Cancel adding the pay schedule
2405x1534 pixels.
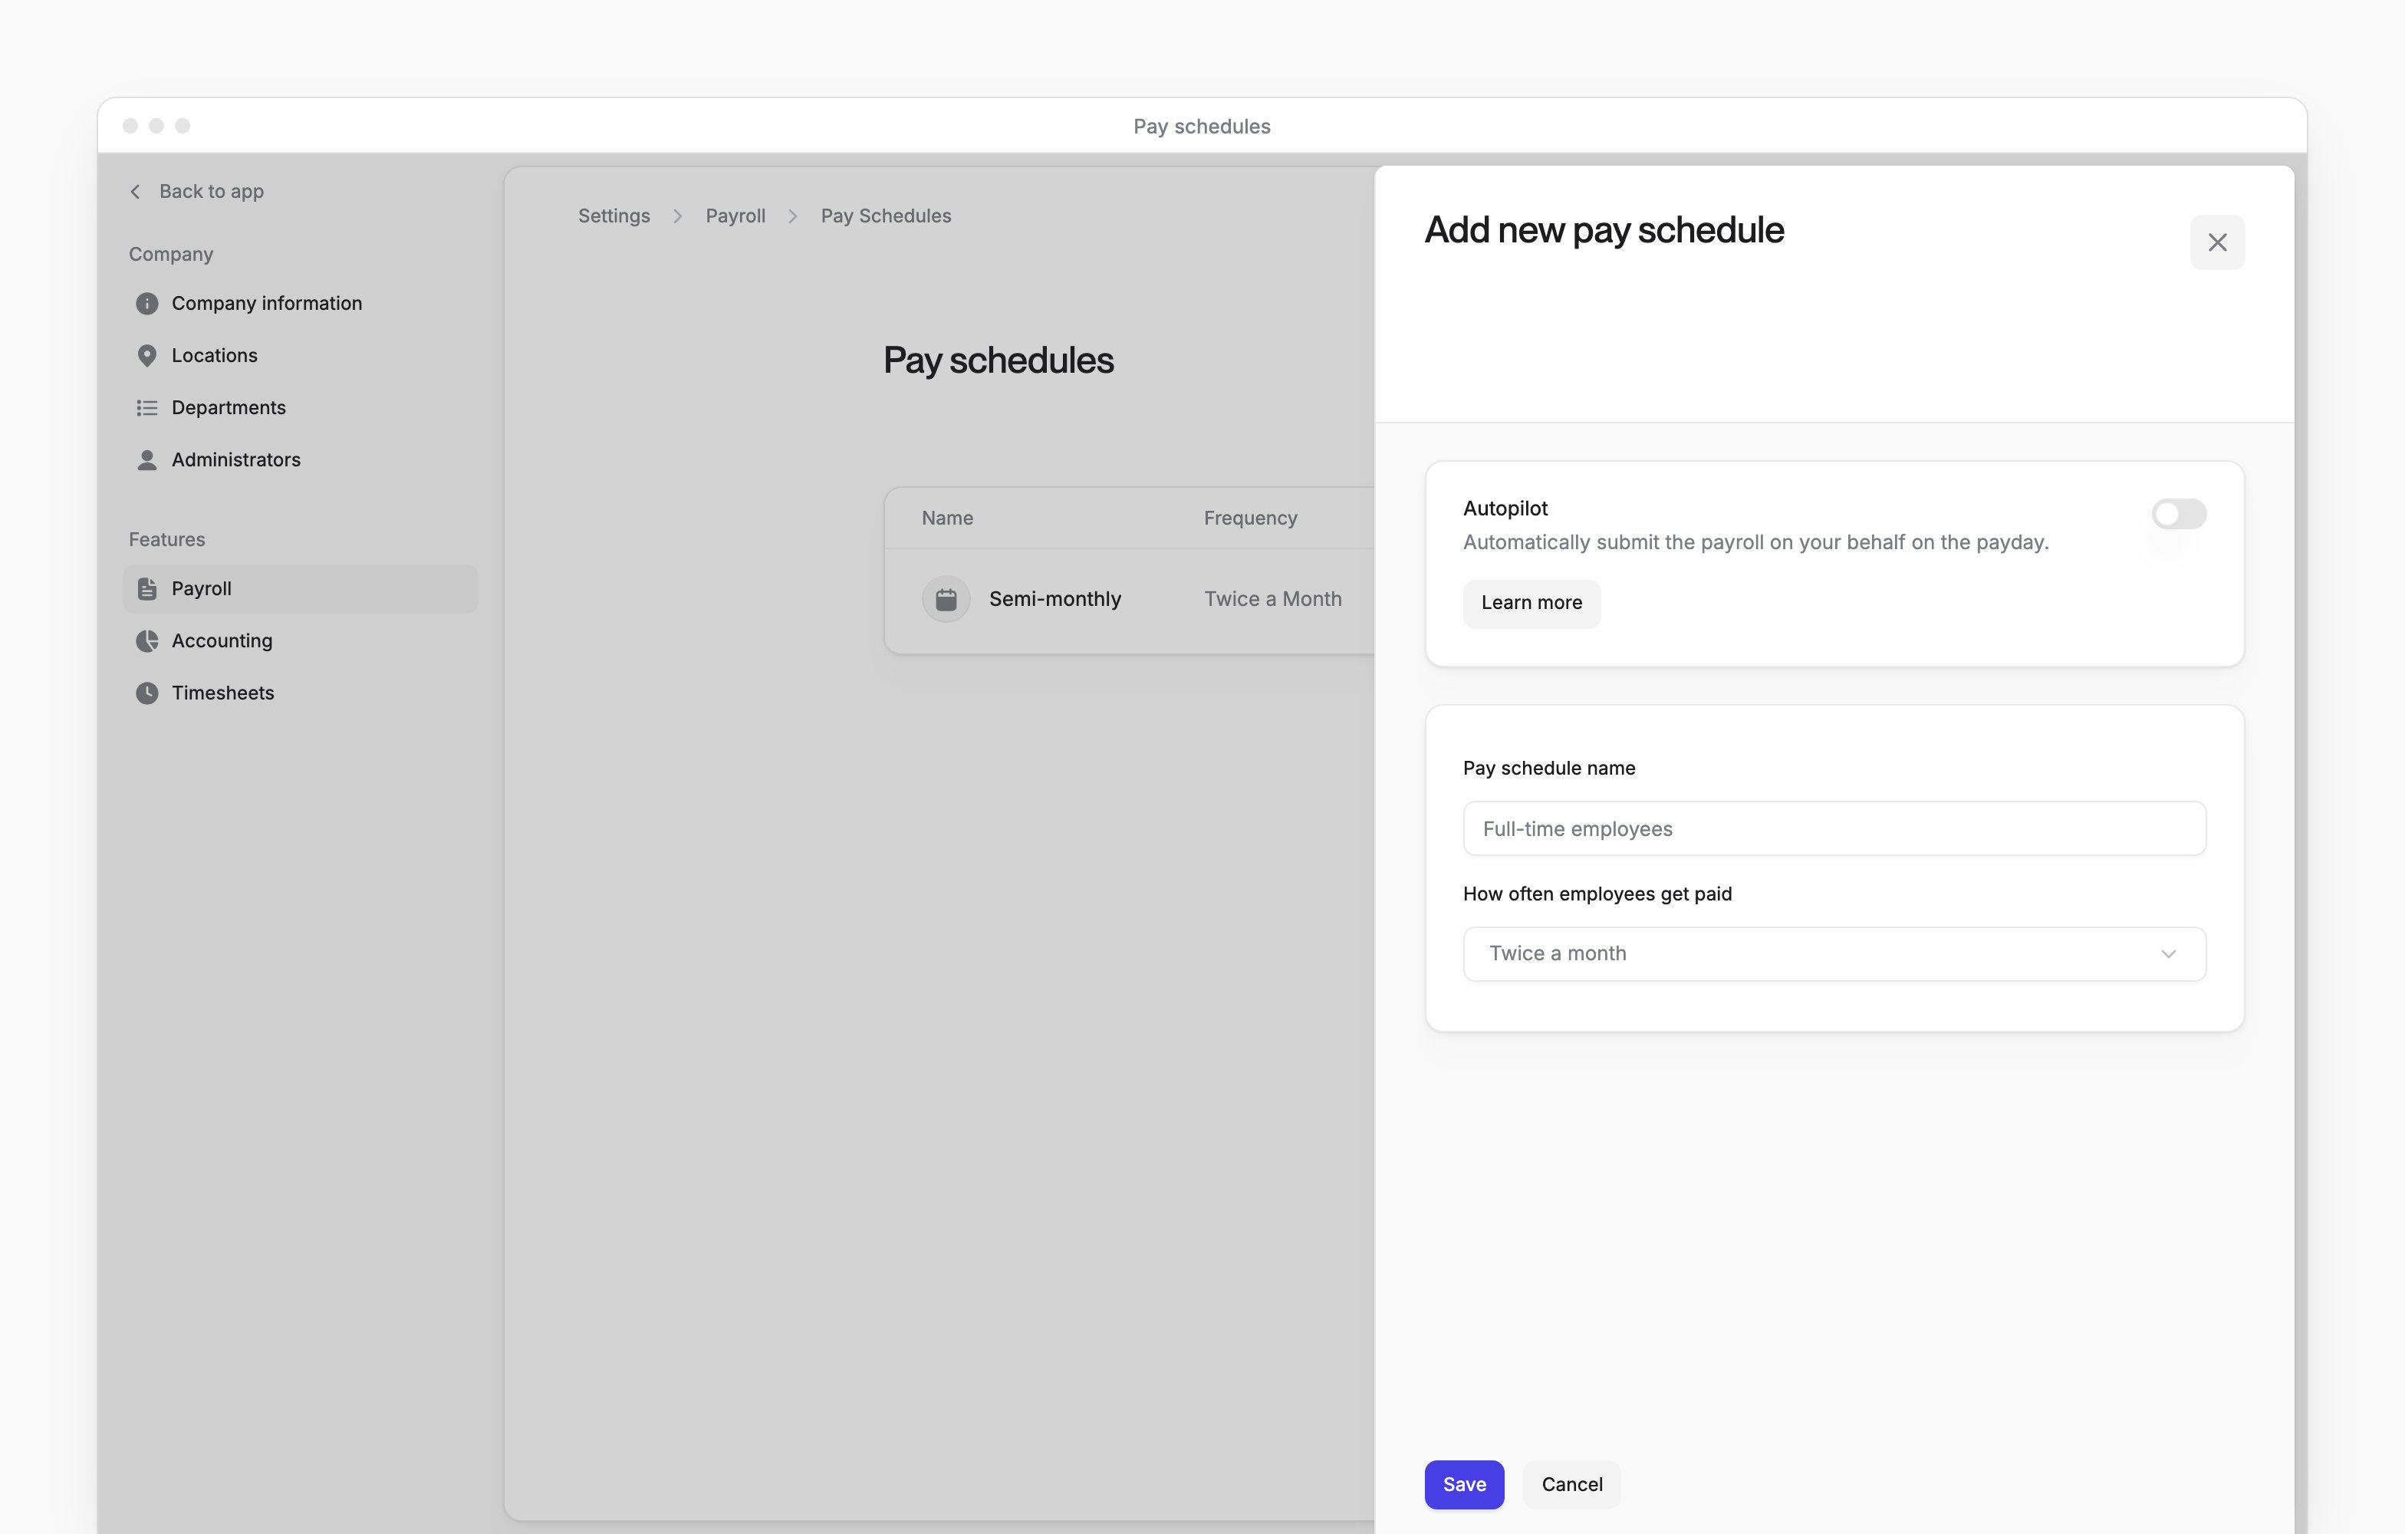tap(1572, 1484)
